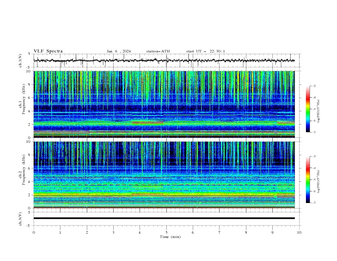Click the "-5" label on ch.2 colorbar
The width and height of the screenshot is (337, 261).
(314, 180)
